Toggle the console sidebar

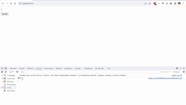point(2,72)
